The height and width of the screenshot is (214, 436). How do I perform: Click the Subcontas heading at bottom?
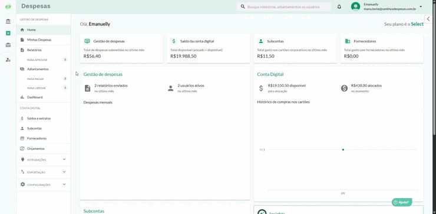tap(94, 211)
